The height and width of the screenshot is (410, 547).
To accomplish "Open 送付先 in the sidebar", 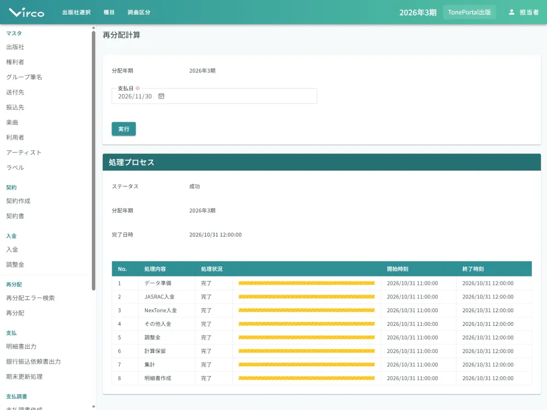I will (15, 92).
